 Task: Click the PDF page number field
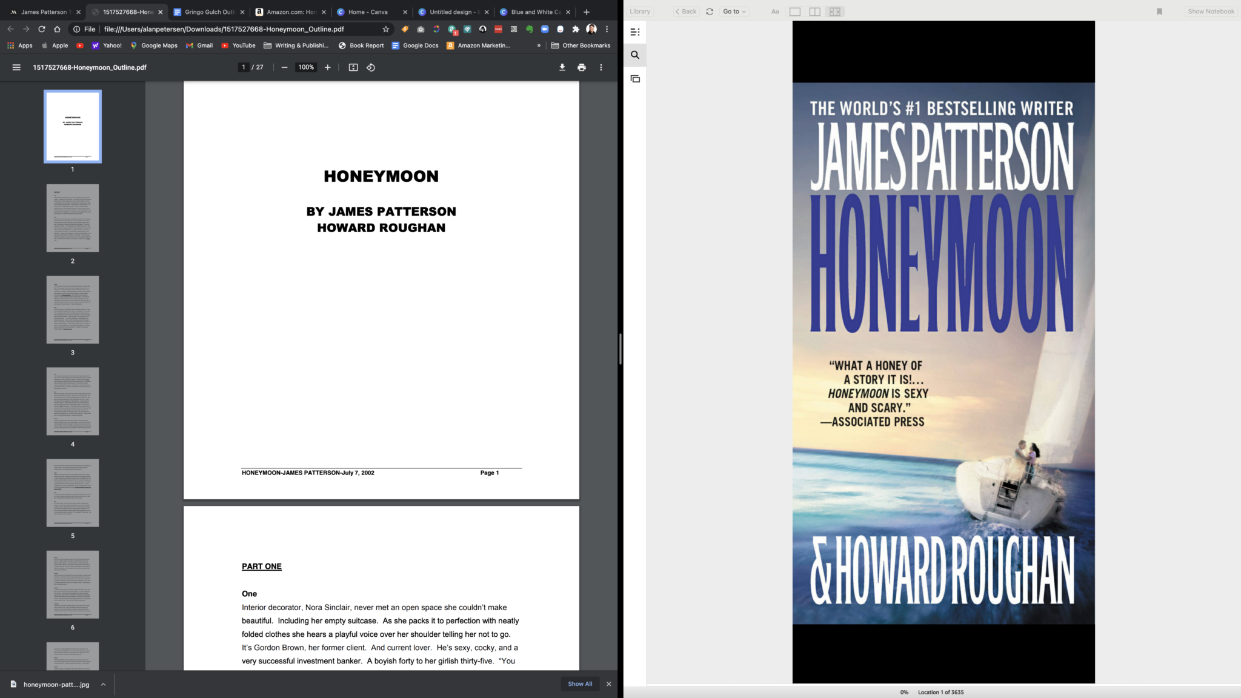tap(244, 67)
